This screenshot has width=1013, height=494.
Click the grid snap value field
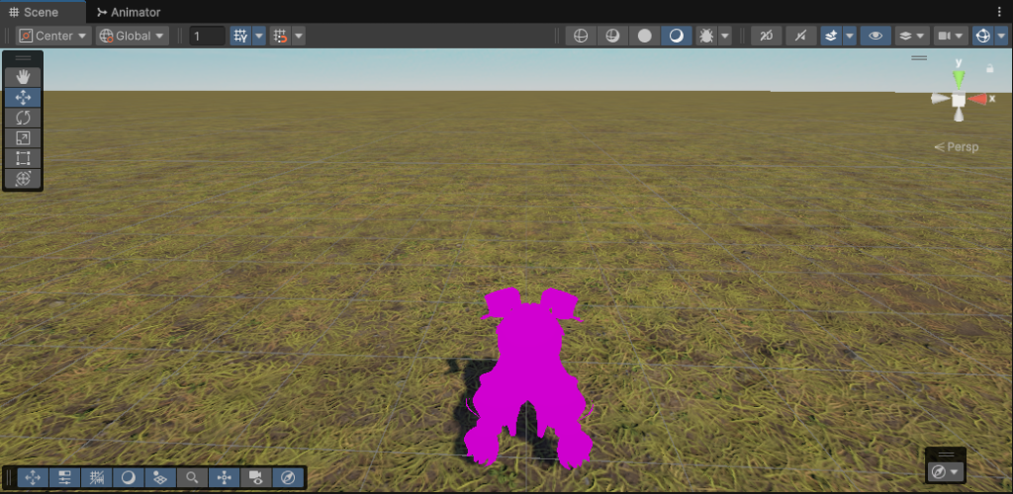[x=207, y=36]
